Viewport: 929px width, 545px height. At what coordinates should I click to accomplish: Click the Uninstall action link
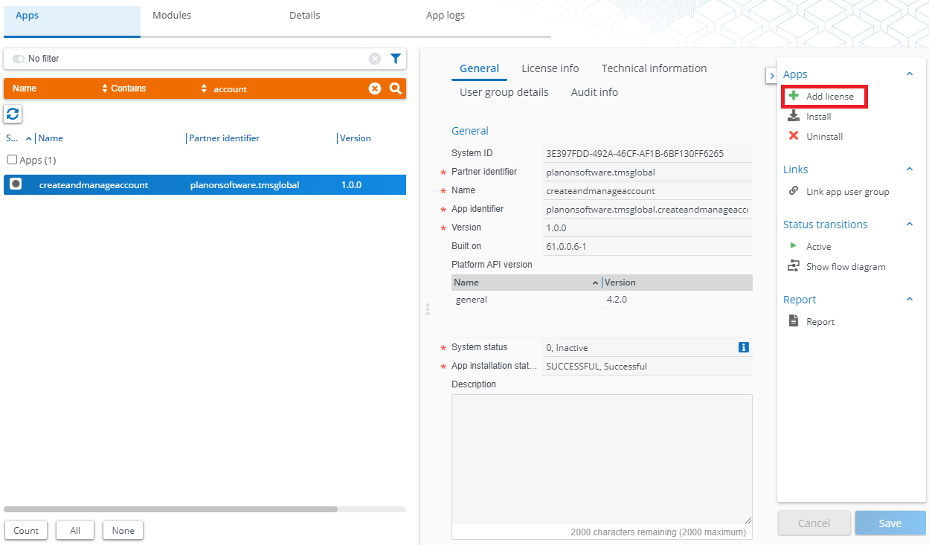pyautogui.click(x=825, y=137)
